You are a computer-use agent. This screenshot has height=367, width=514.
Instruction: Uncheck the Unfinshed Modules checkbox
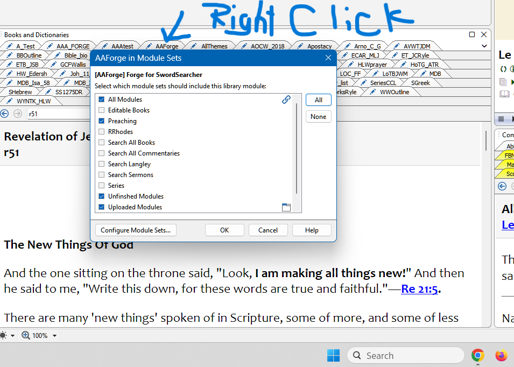[102, 196]
